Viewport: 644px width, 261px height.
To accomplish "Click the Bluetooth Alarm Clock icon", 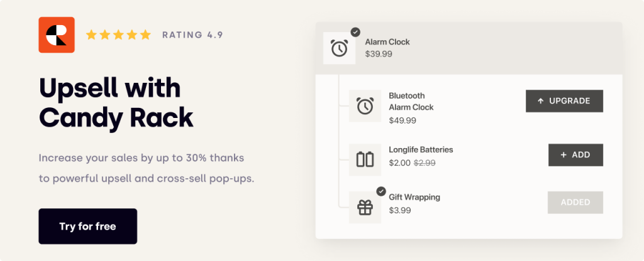I will 365,105.
